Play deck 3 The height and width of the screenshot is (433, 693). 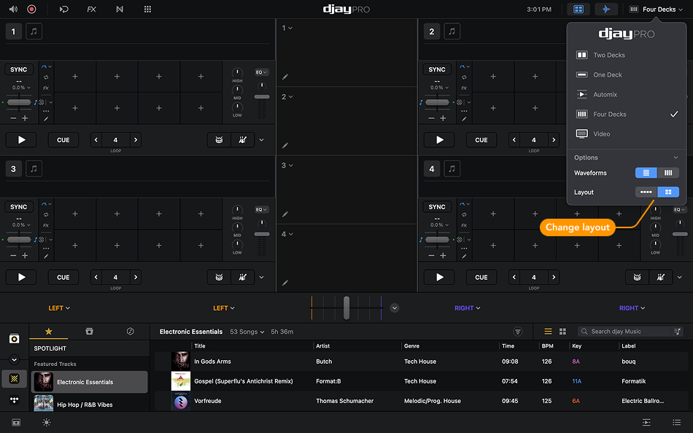click(20, 277)
